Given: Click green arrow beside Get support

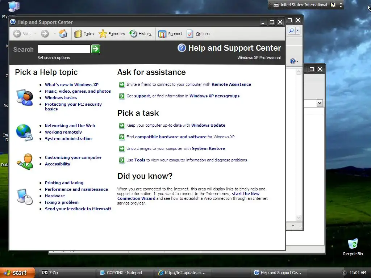Looking at the screenshot, I should (x=122, y=96).
